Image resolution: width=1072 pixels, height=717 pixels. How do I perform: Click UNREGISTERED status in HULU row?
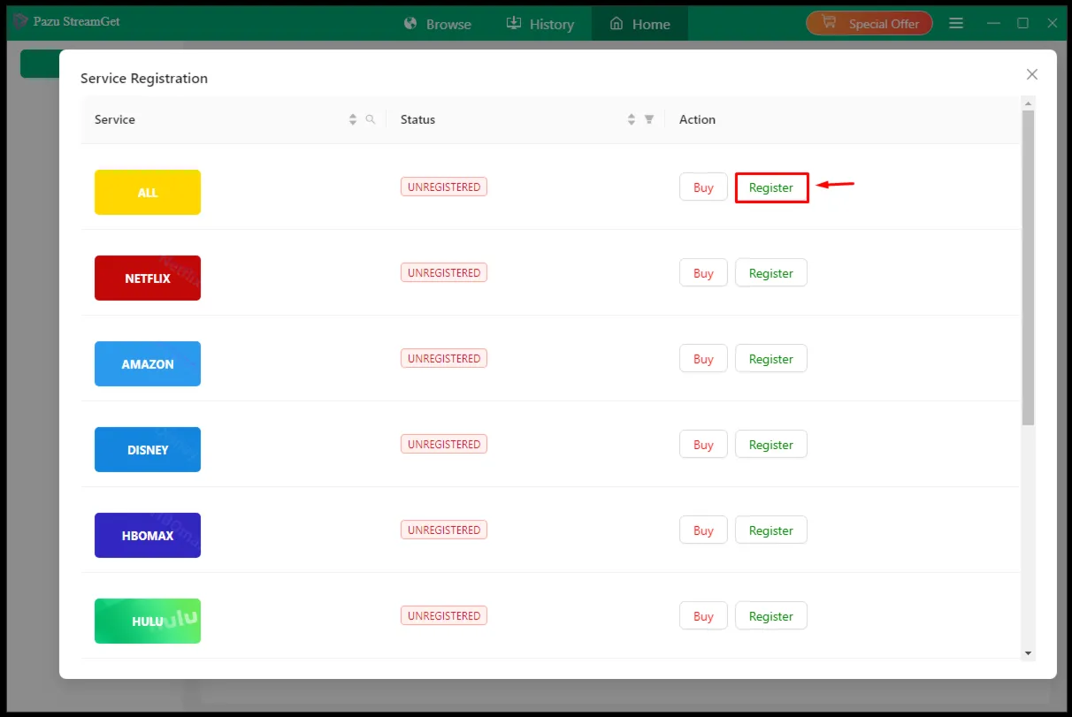click(444, 615)
